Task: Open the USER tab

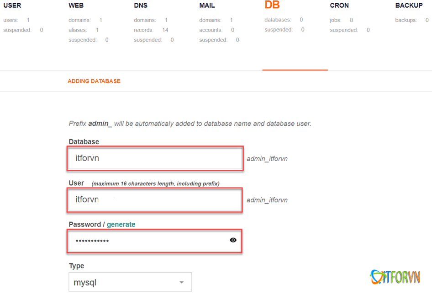Action: coord(12,5)
